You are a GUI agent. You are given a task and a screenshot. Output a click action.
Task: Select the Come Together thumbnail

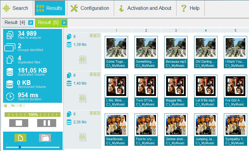[116, 52]
